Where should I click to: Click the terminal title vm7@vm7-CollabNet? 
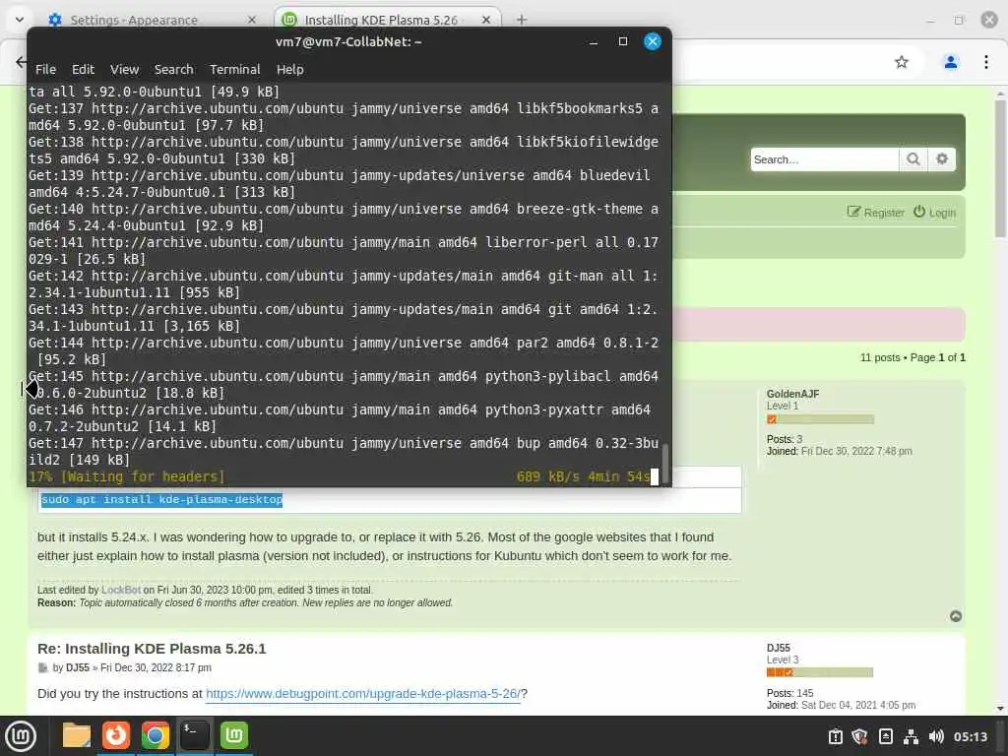pyautogui.click(x=348, y=41)
